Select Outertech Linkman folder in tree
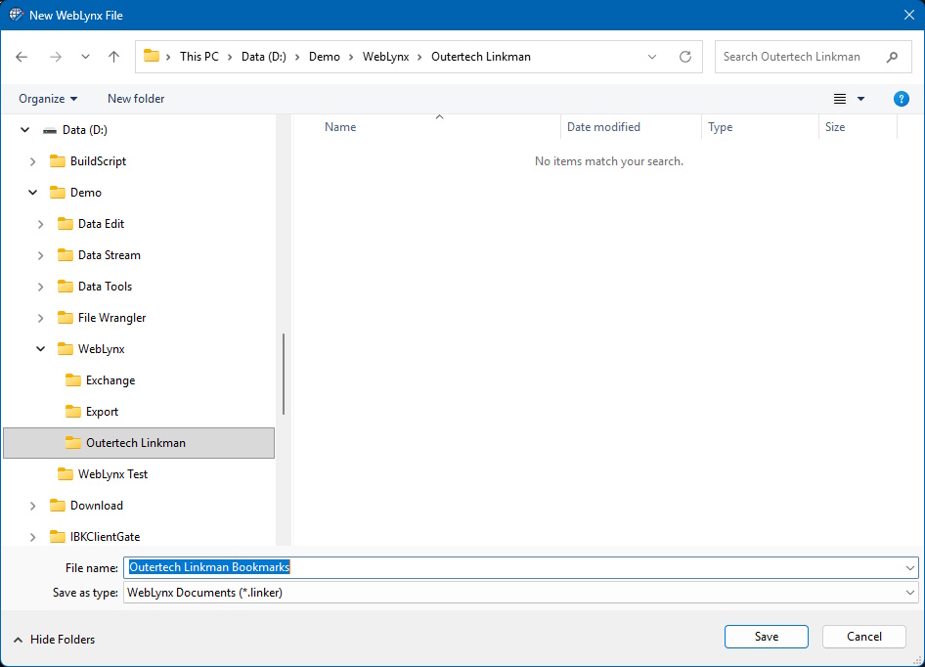The image size is (925, 667). 139,443
